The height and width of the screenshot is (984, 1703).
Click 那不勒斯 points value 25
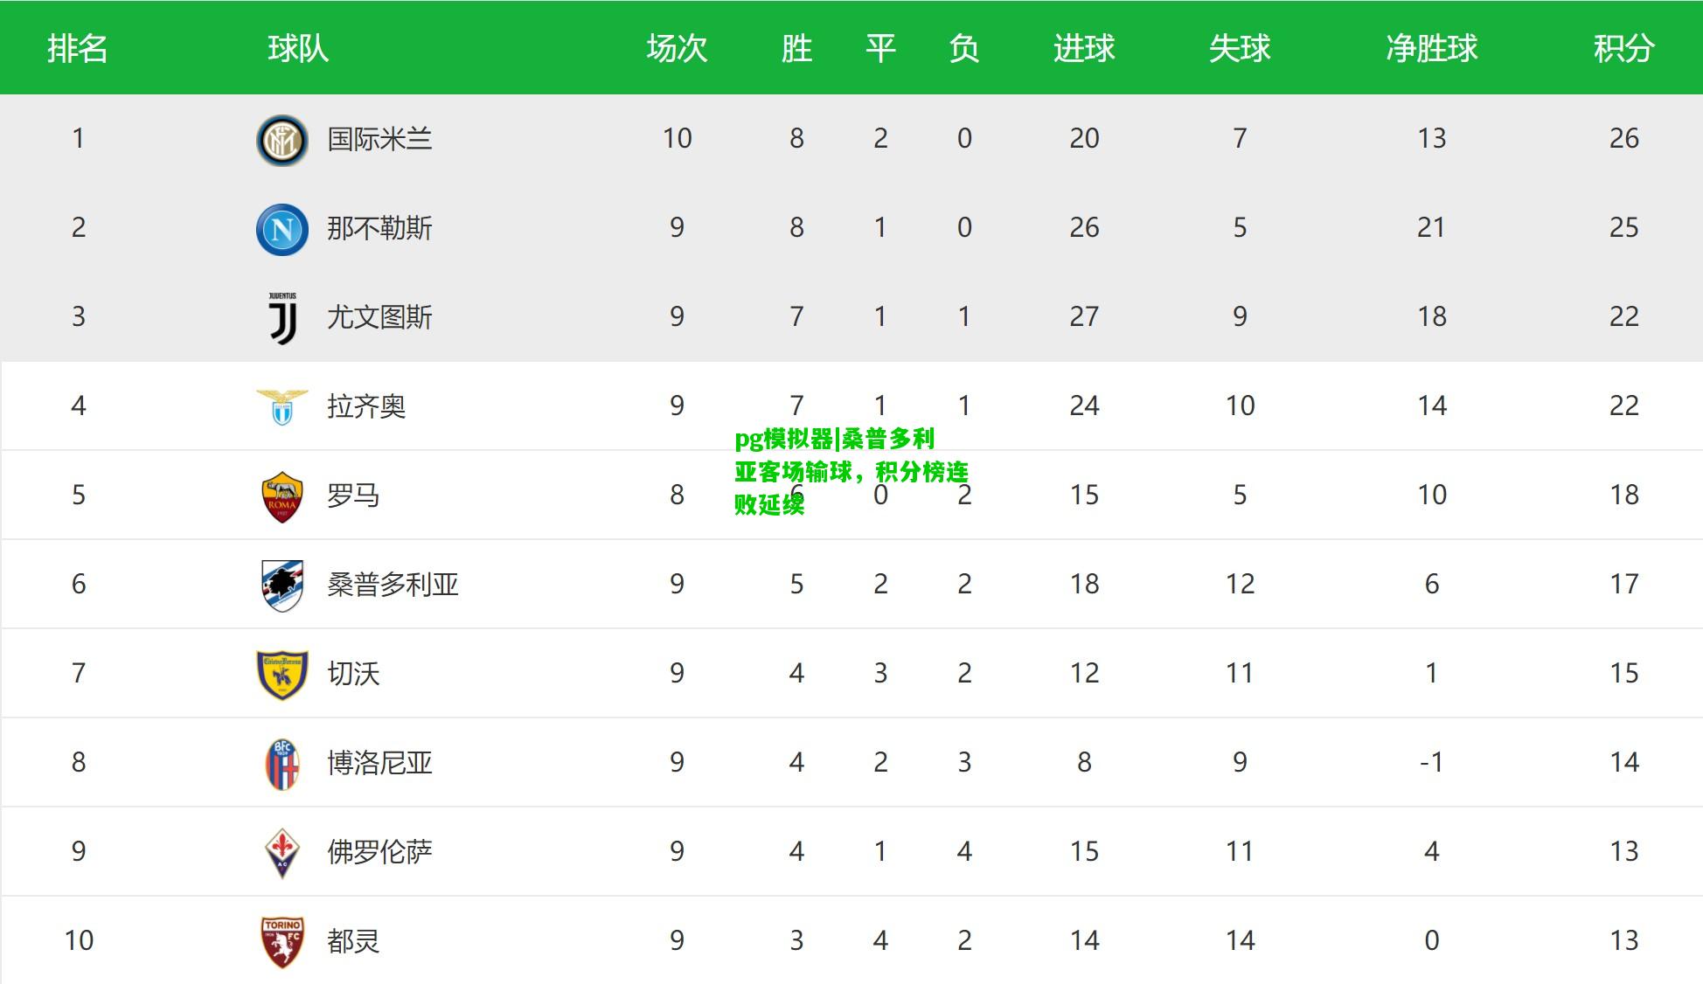1623,228
